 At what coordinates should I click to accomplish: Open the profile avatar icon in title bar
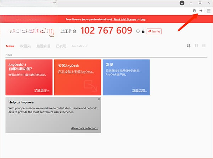[x=182, y=3]
